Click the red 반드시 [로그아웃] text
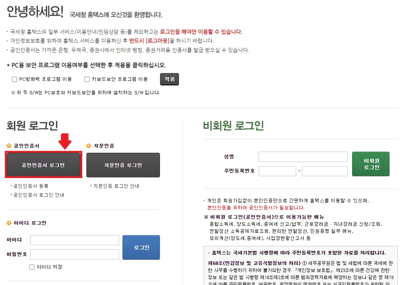 149,41
